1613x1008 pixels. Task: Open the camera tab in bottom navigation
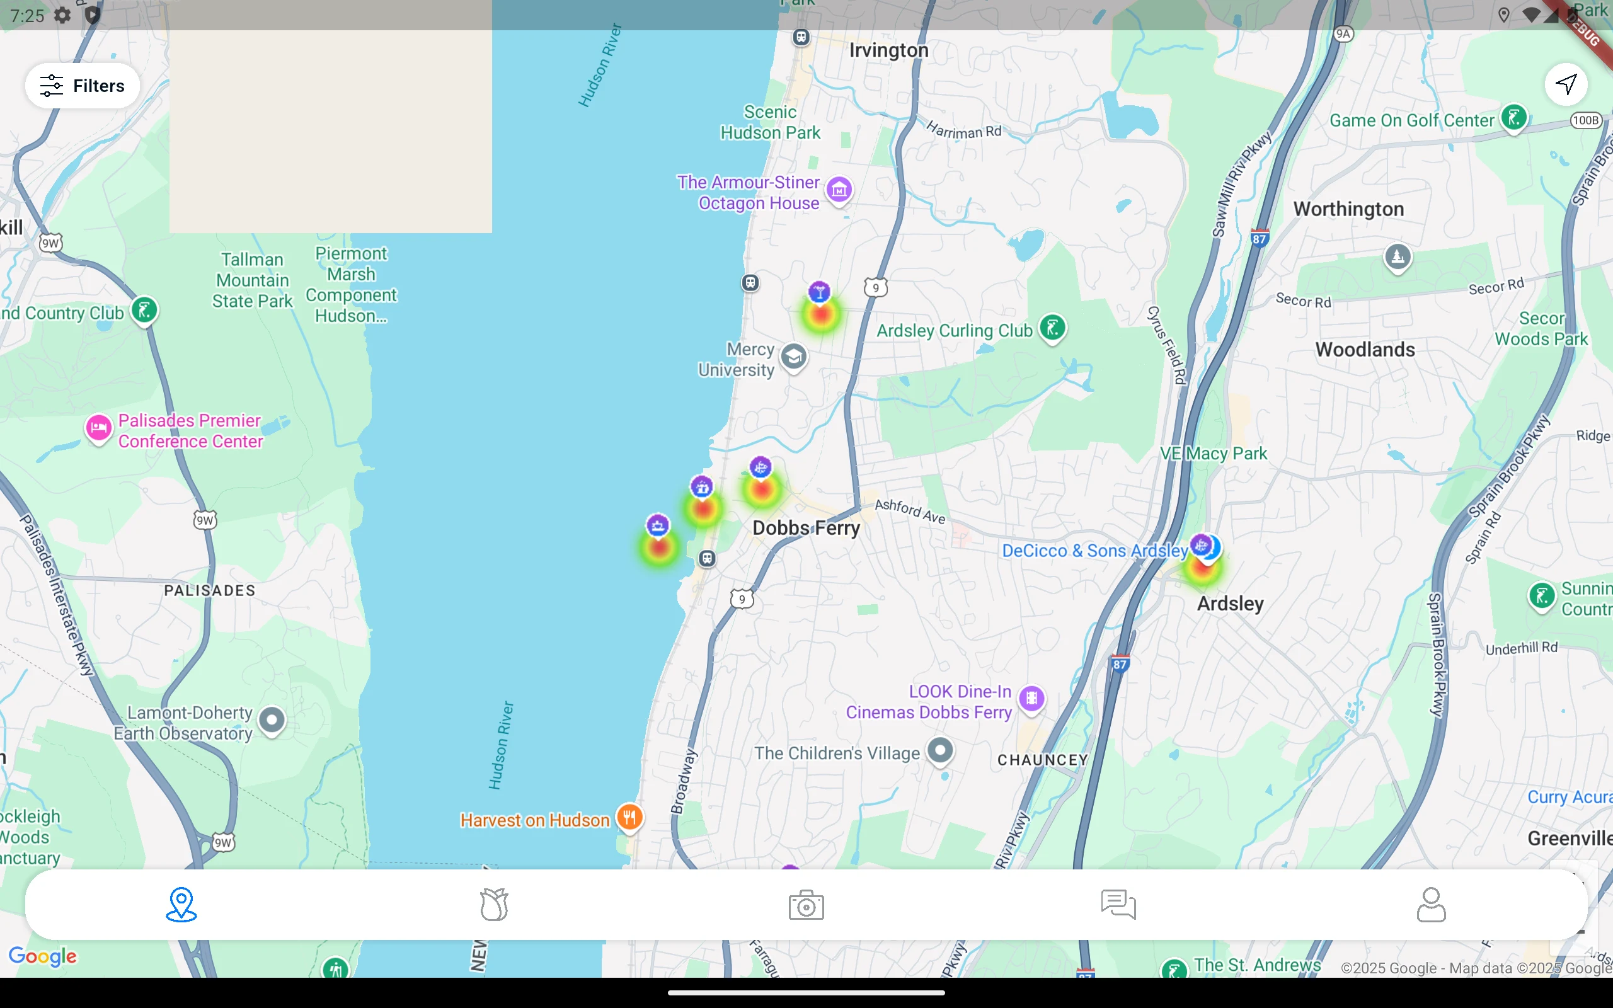point(806,905)
